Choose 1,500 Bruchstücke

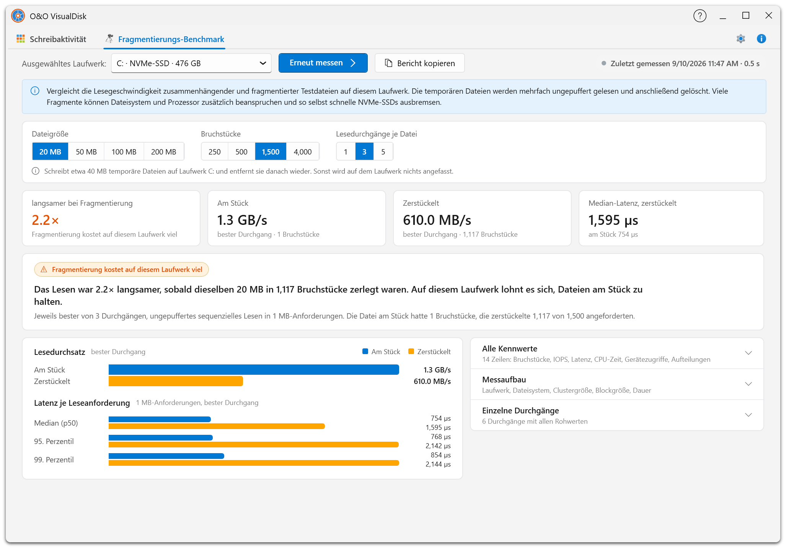click(271, 152)
